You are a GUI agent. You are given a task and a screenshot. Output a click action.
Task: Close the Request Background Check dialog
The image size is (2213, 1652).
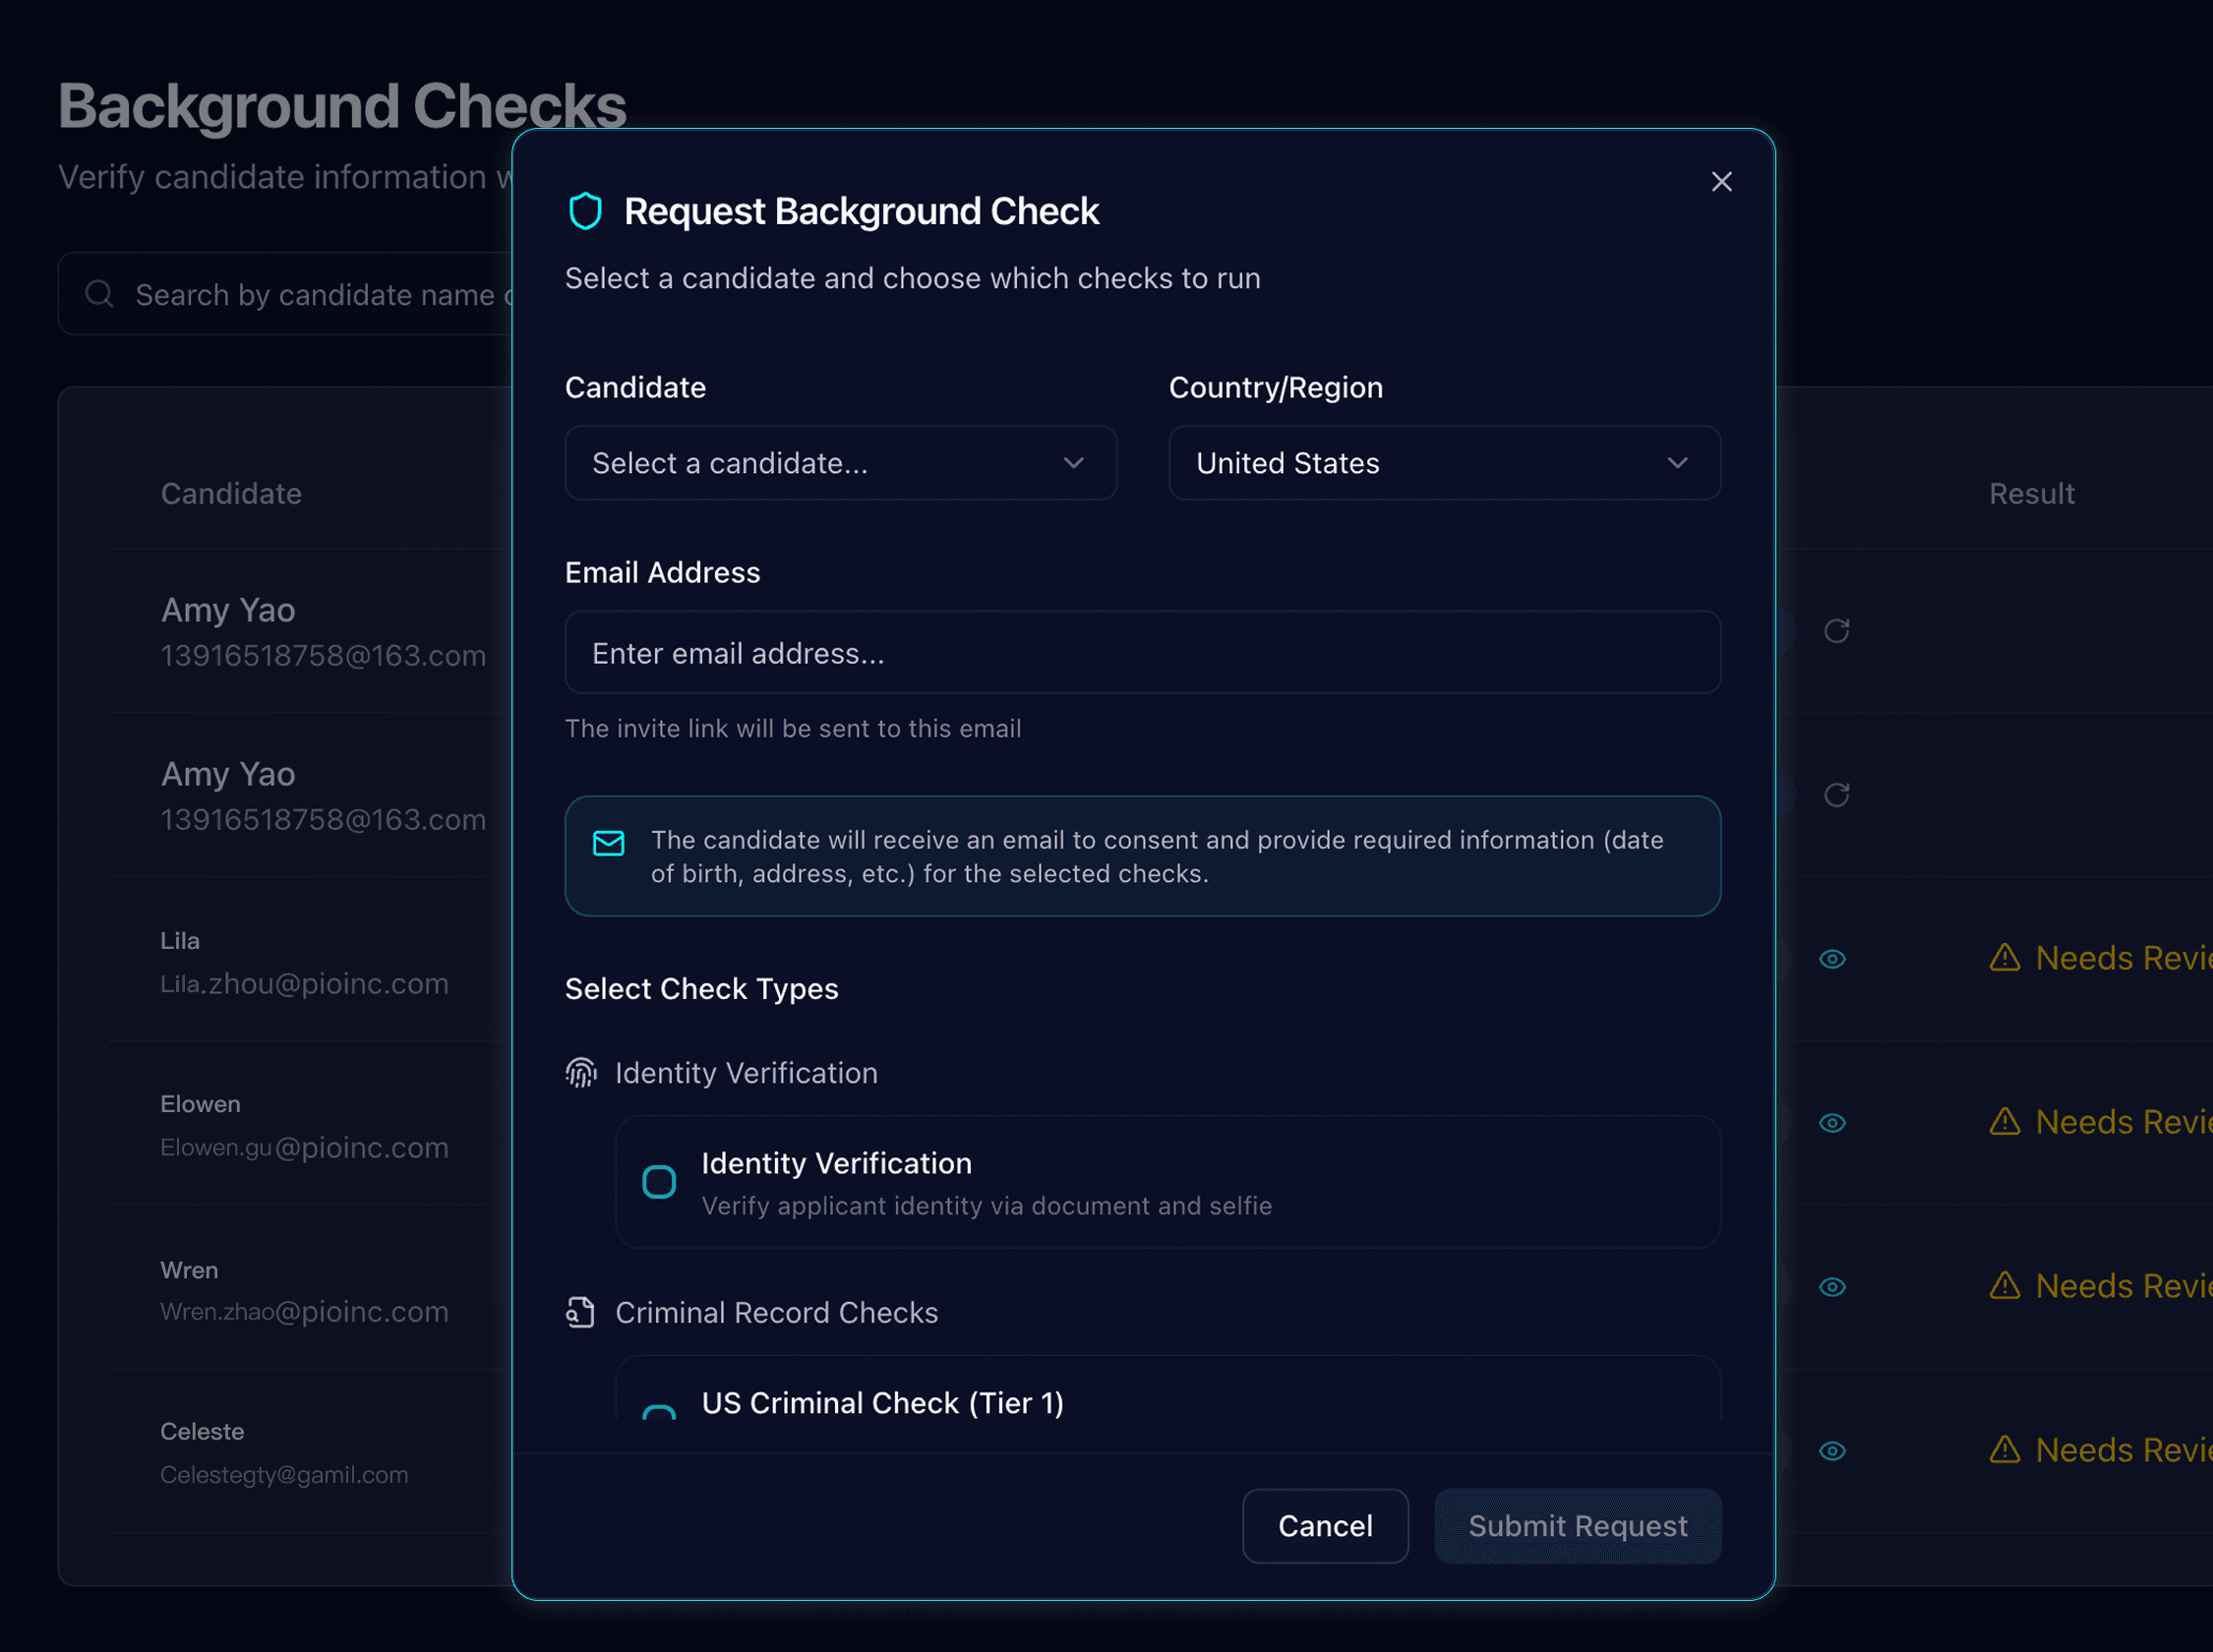click(x=1721, y=182)
